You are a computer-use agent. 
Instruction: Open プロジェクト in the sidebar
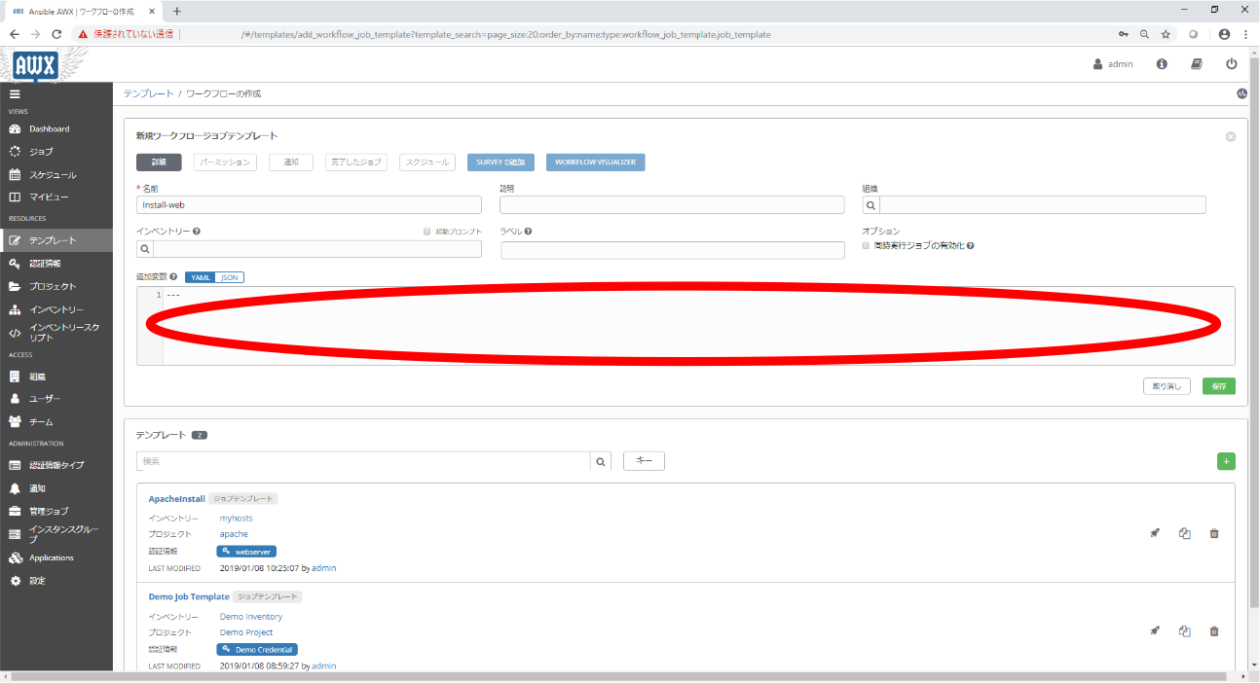point(53,286)
